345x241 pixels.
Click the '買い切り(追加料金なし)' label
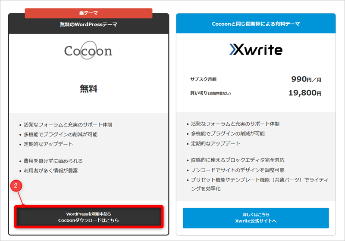click(210, 93)
